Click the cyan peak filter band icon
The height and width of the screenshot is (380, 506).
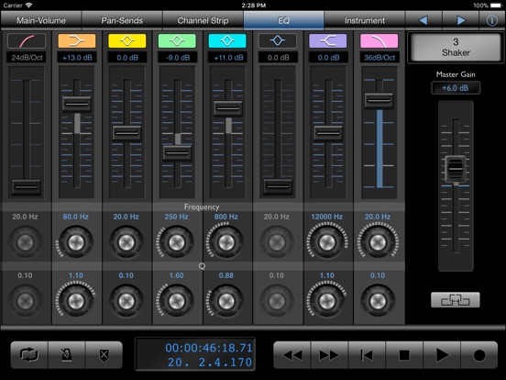[x=227, y=41]
